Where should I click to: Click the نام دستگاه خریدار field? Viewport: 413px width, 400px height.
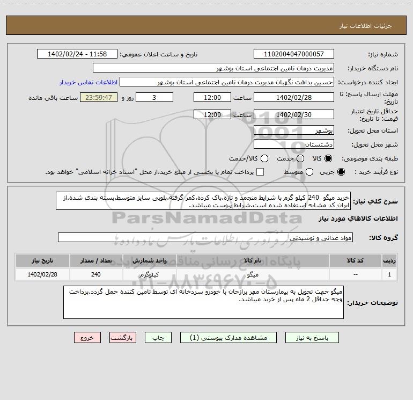click(213, 68)
